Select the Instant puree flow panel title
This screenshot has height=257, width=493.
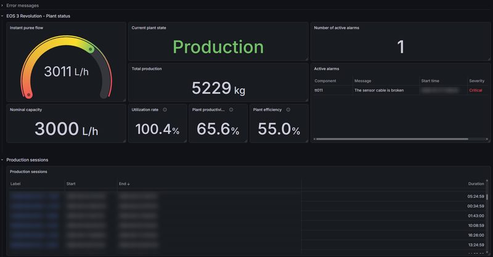(x=26, y=28)
